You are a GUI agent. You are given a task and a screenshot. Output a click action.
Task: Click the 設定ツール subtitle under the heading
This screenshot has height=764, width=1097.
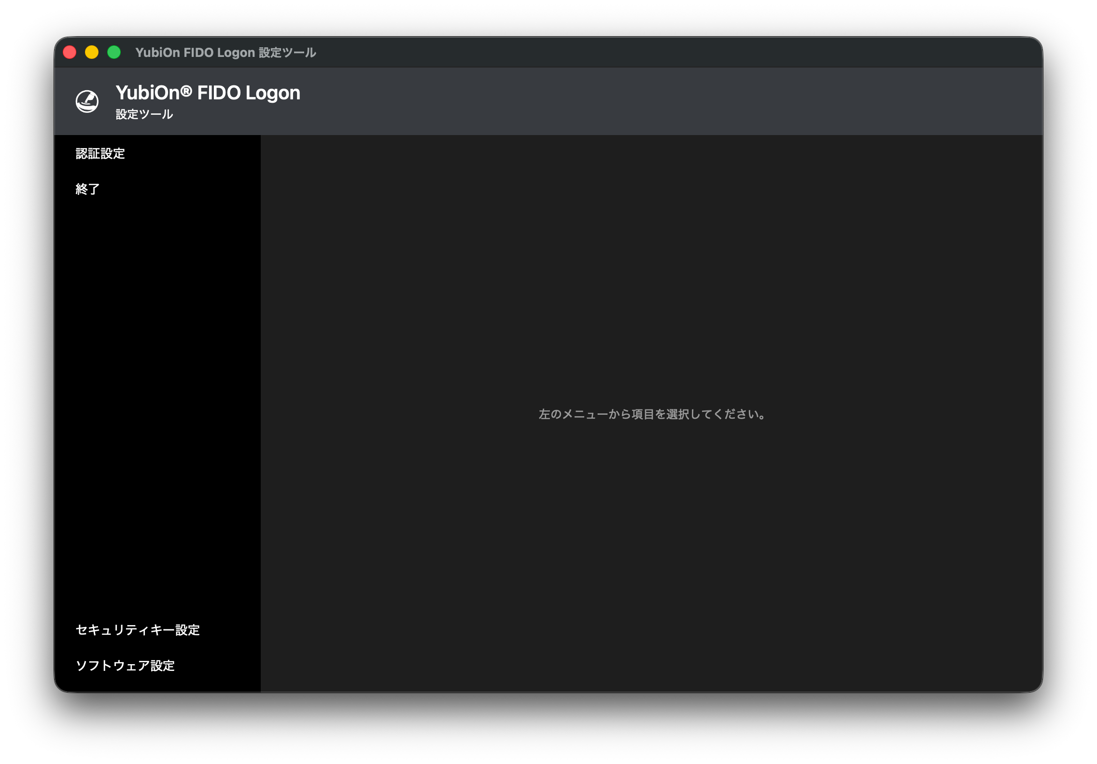click(144, 114)
